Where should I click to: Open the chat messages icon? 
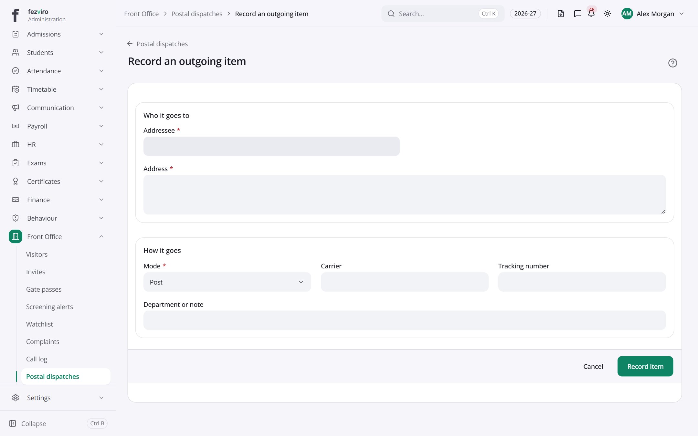577,14
